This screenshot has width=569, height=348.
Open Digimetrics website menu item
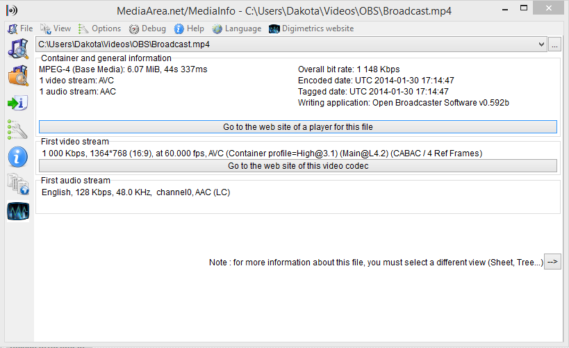click(x=311, y=28)
